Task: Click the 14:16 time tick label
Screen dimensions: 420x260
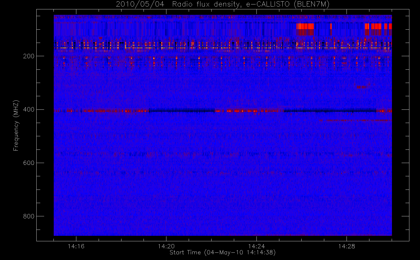Action: click(x=76, y=246)
